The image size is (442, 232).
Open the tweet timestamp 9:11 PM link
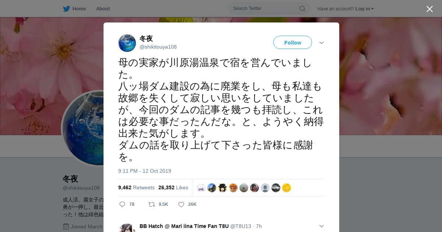click(145, 171)
